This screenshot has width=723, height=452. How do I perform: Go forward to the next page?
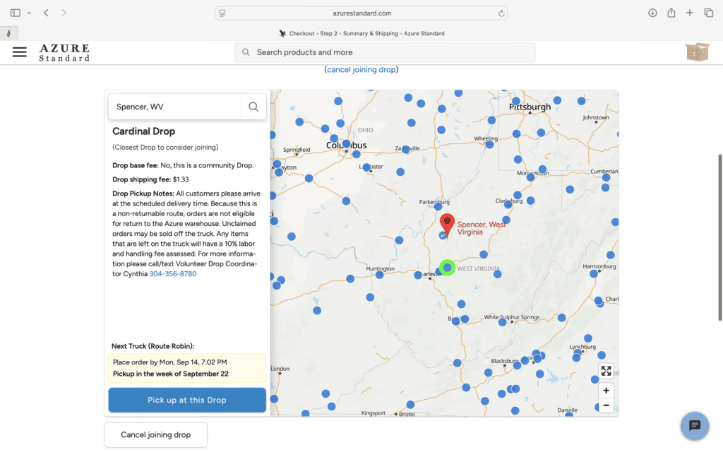(64, 13)
